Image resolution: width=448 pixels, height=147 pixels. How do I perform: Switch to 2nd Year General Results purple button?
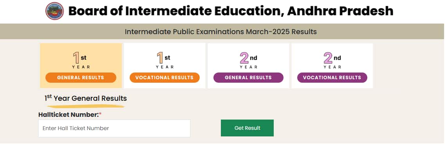pyautogui.click(x=248, y=78)
